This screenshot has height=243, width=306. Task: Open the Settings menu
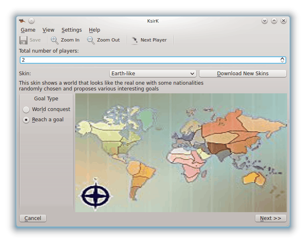72,30
